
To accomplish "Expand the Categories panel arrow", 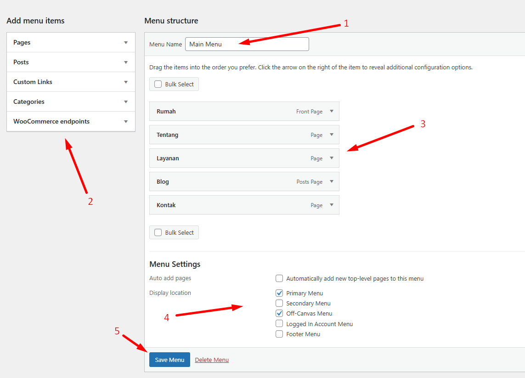I will tap(125, 102).
